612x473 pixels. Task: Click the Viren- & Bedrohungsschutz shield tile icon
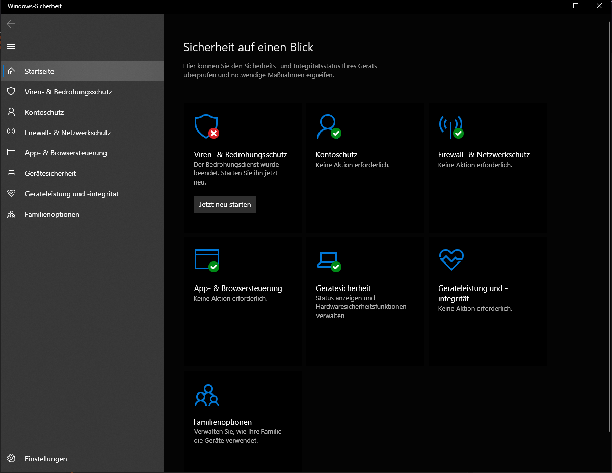[206, 126]
